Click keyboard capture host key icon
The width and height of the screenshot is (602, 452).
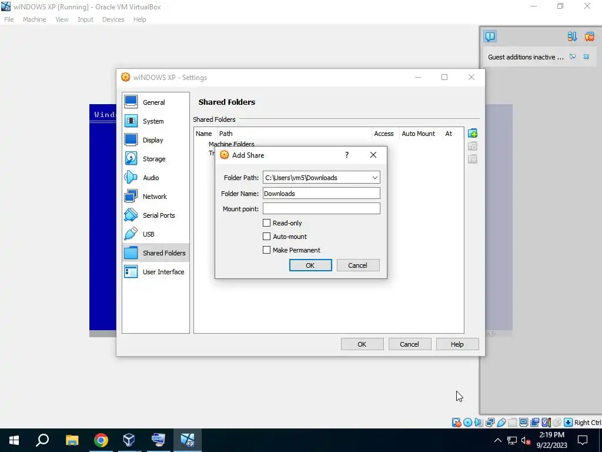tap(568, 423)
